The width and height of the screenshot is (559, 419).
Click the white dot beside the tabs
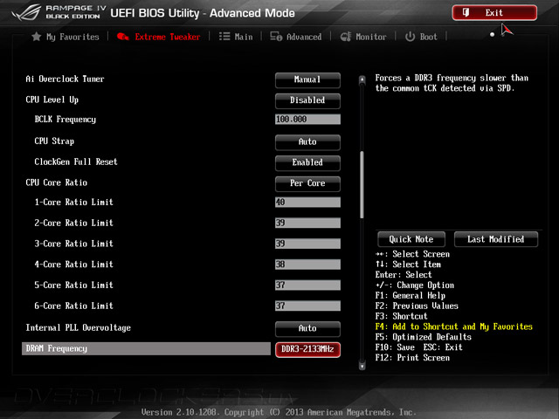493,35
